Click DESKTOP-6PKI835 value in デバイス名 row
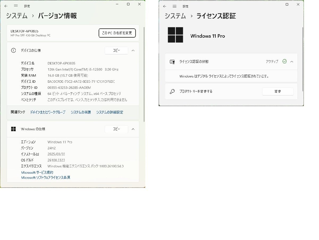This screenshot has width=319, height=240. (61, 63)
